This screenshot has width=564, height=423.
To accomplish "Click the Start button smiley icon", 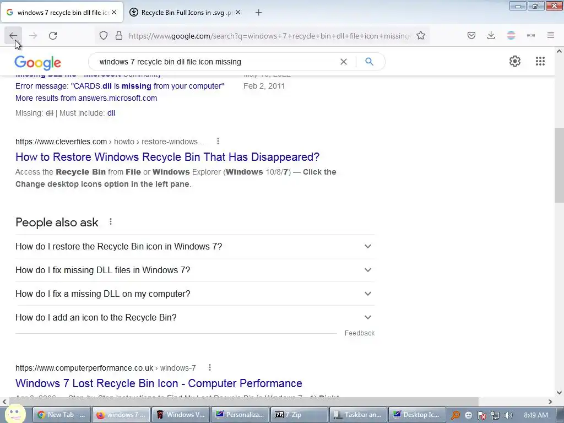I will point(15,414).
